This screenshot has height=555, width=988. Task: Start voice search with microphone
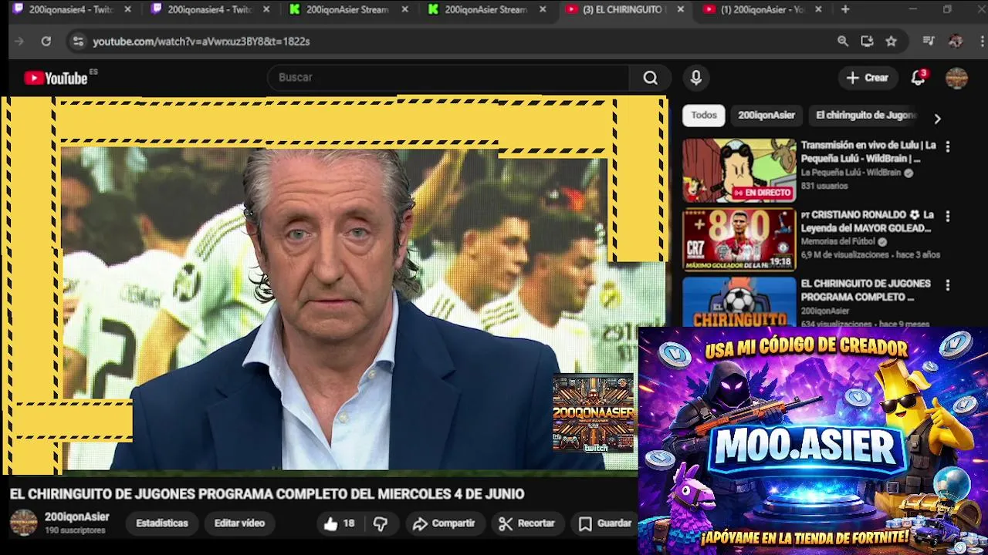[695, 77]
